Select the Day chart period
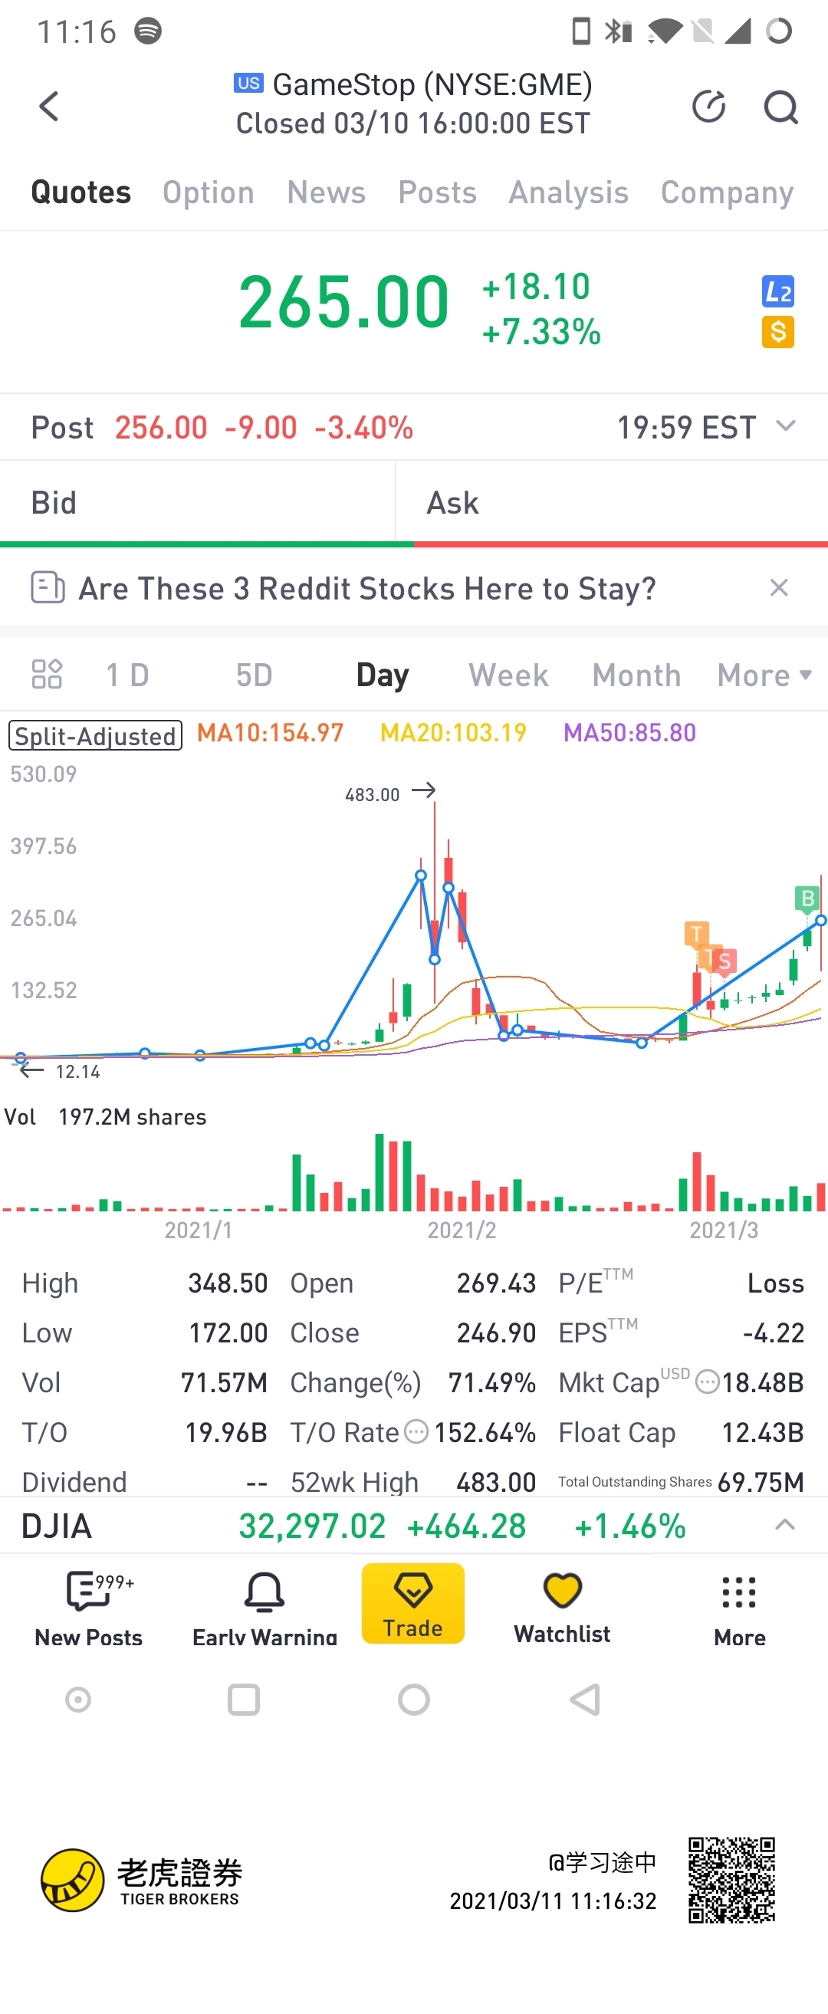 [x=383, y=675]
